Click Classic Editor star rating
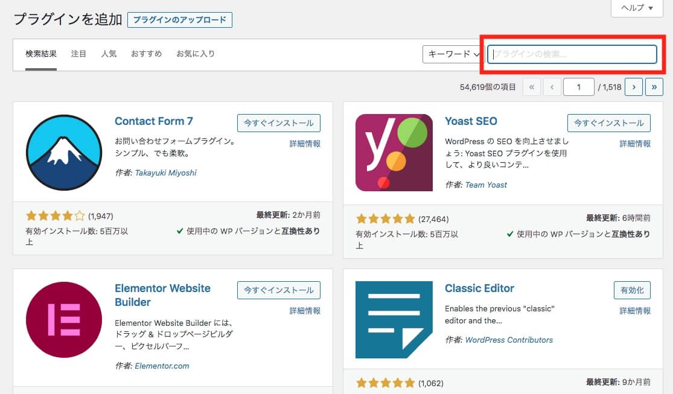The image size is (673, 394). pyautogui.click(x=386, y=383)
